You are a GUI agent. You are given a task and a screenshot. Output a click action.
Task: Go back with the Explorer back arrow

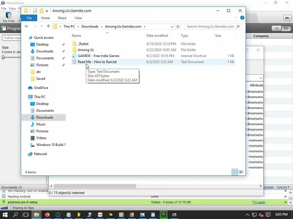coord(27,26)
